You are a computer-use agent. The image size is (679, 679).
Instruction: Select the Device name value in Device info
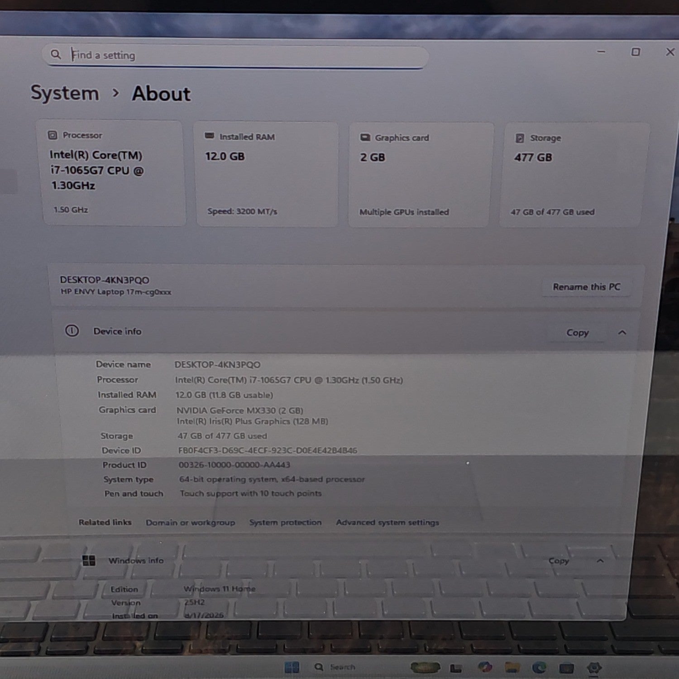[x=217, y=364]
